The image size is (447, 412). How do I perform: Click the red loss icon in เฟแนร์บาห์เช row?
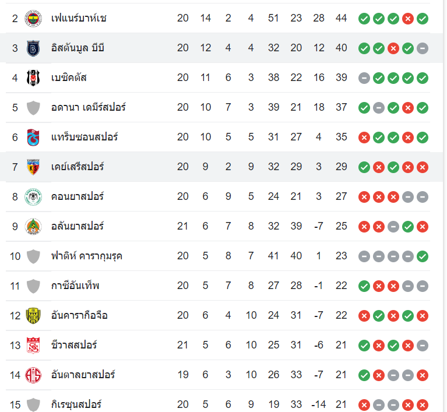point(408,19)
